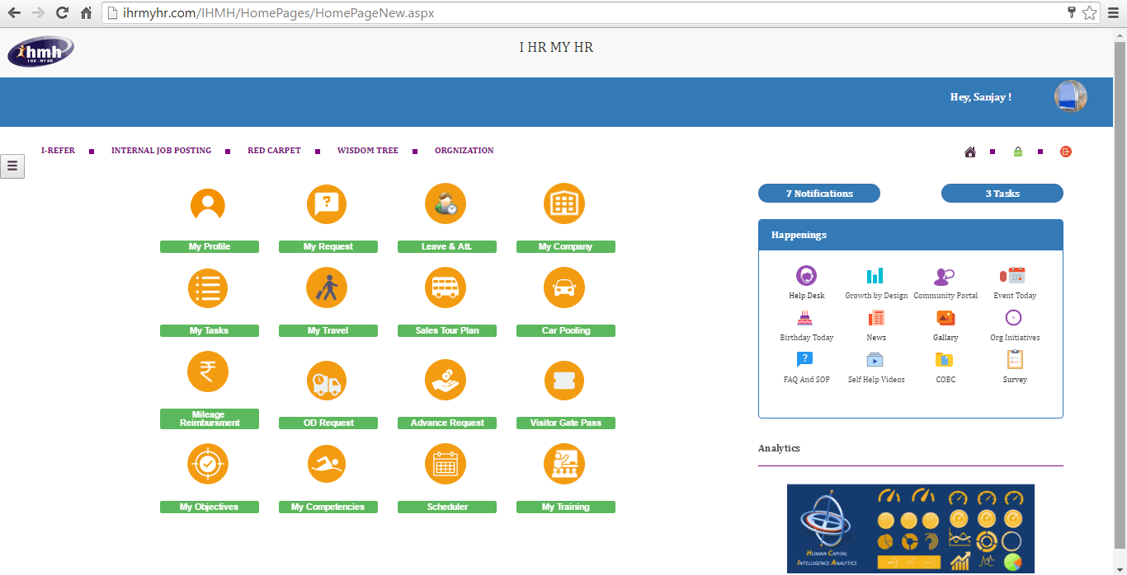1127x575 pixels.
Task: Click the user profile picture
Action: 1070,97
